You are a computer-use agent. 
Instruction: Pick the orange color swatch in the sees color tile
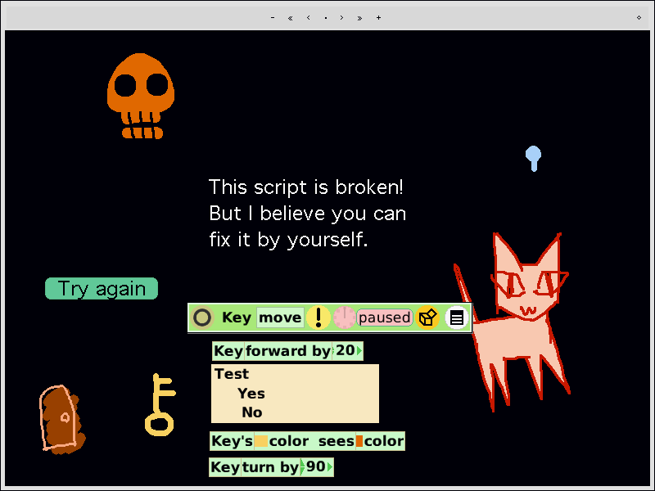359,441
